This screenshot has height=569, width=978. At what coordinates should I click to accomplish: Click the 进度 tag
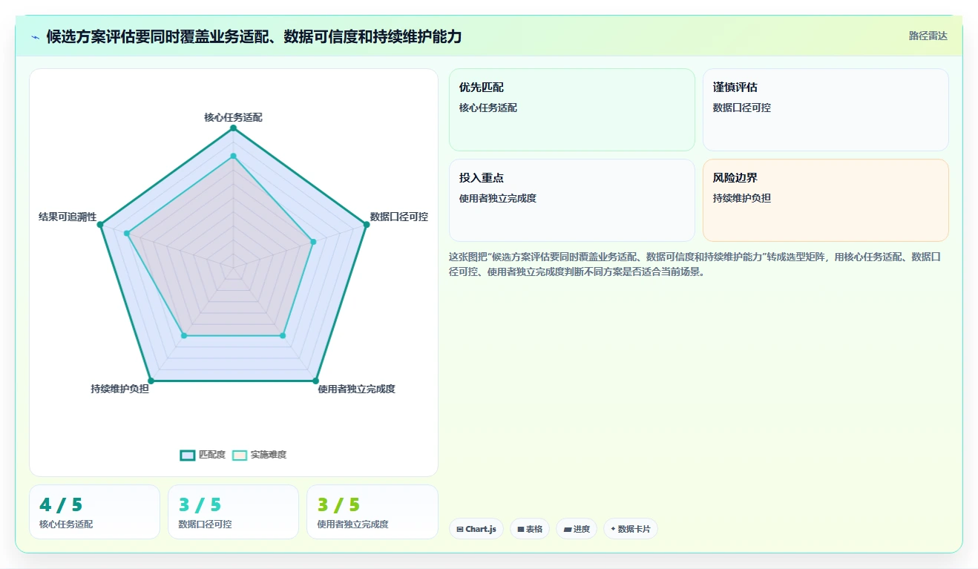[x=577, y=529]
